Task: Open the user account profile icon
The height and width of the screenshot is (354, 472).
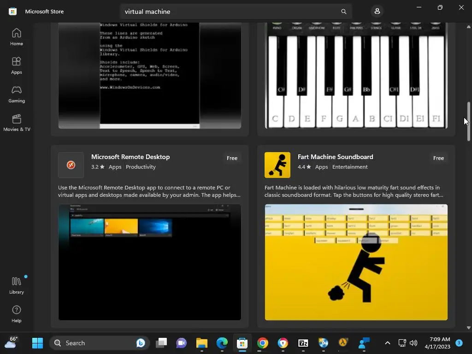Action: [x=377, y=12]
